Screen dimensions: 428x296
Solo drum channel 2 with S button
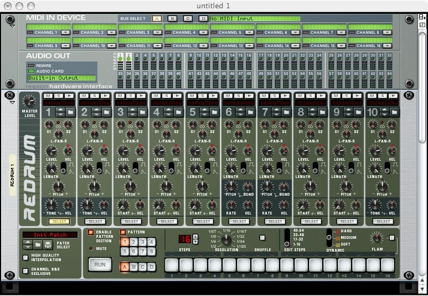(x=95, y=96)
